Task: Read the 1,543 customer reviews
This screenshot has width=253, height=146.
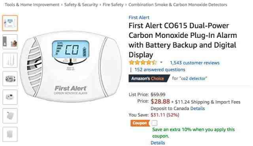Action: point(195,63)
